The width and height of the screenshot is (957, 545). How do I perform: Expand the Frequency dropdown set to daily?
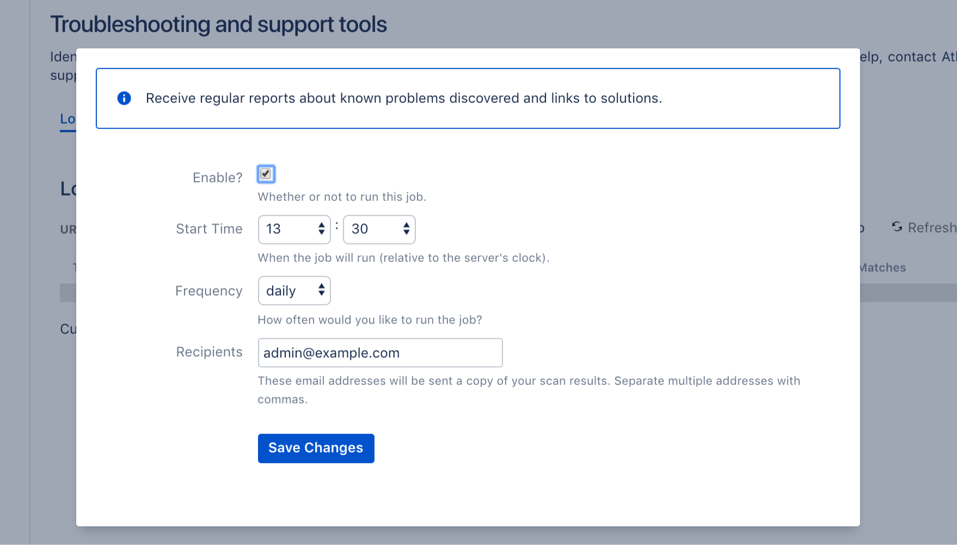pyautogui.click(x=294, y=291)
